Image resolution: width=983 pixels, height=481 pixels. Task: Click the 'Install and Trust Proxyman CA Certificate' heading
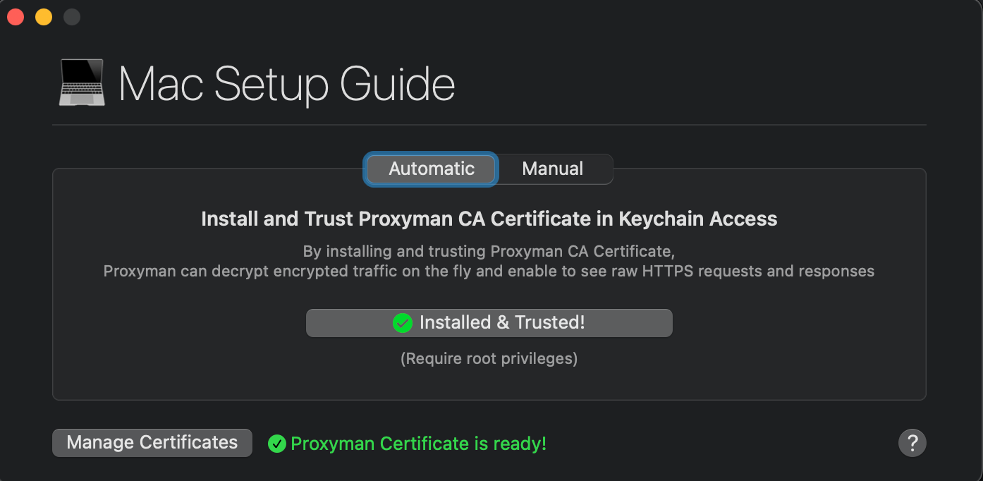(489, 219)
